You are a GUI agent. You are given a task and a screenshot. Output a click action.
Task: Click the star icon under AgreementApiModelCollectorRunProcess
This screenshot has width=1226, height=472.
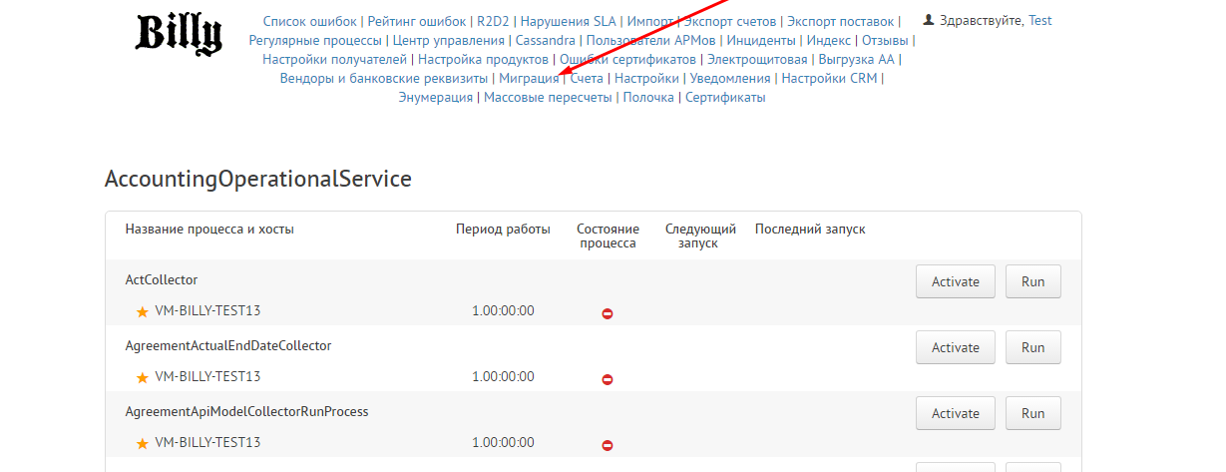click(142, 443)
